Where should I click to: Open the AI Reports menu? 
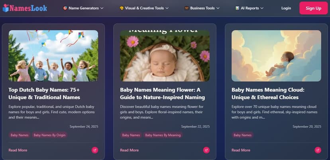point(251,8)
